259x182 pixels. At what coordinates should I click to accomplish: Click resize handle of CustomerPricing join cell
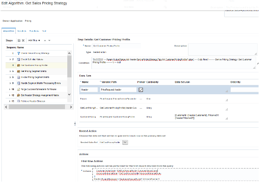click(x=227, y=118)
